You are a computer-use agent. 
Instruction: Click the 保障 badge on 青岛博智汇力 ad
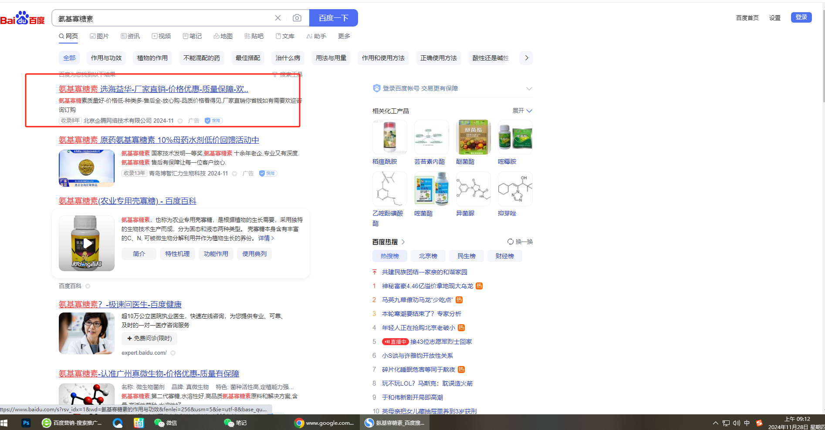[268, 173]
